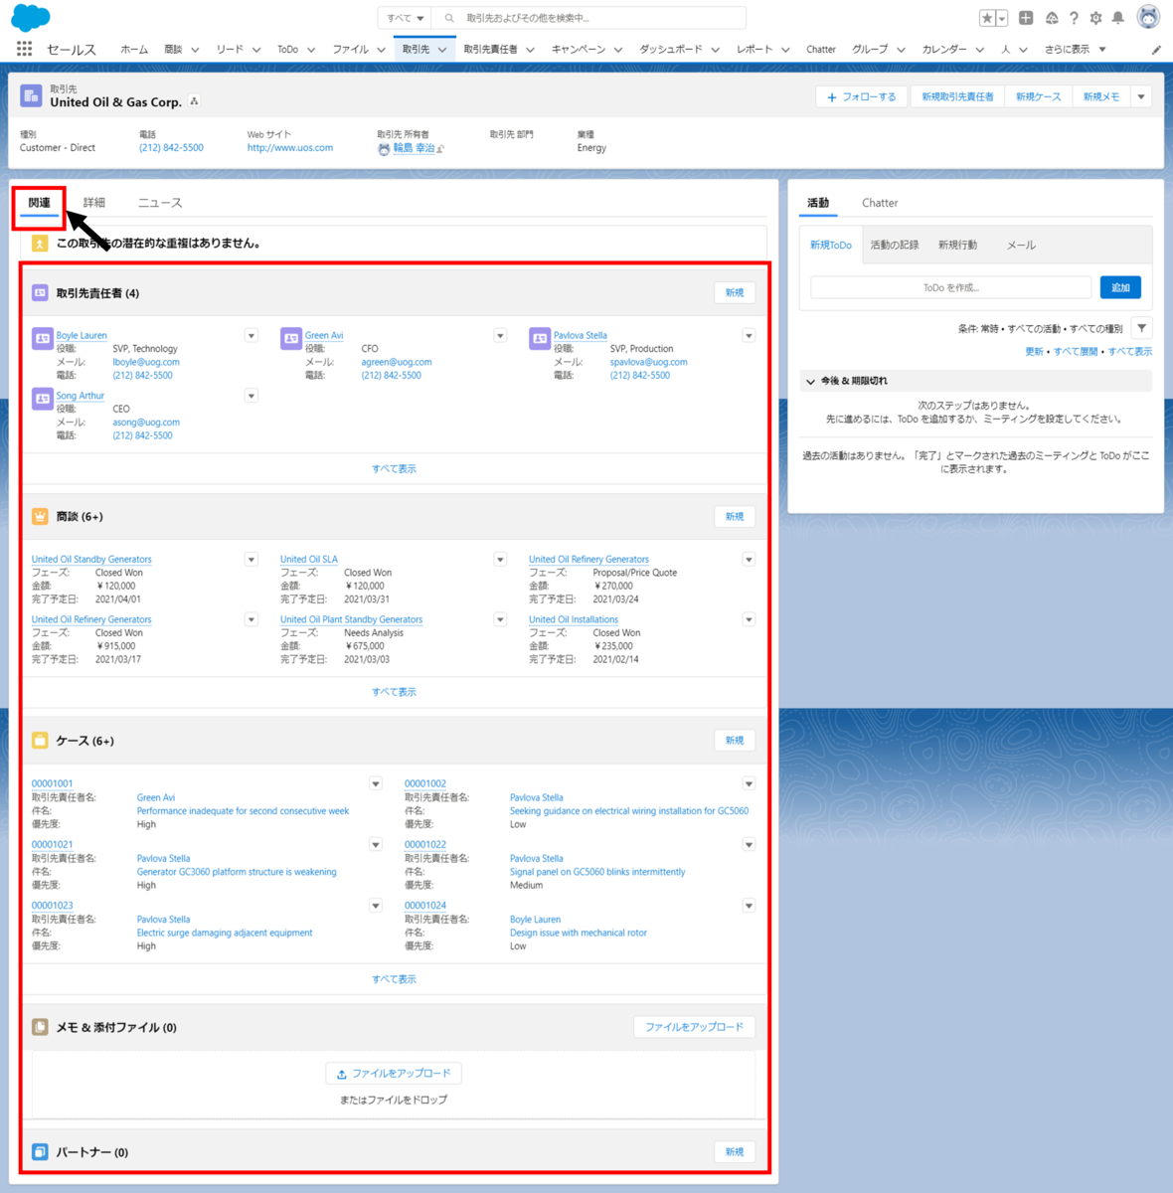Click the Song Arthur contact icon
1173x1193 pixels.
click(42, 399)
